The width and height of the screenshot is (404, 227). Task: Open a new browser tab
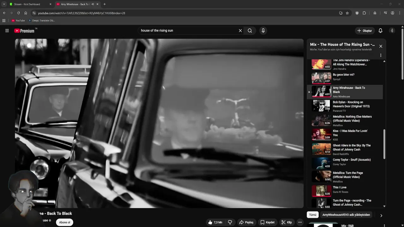point(104,4)
